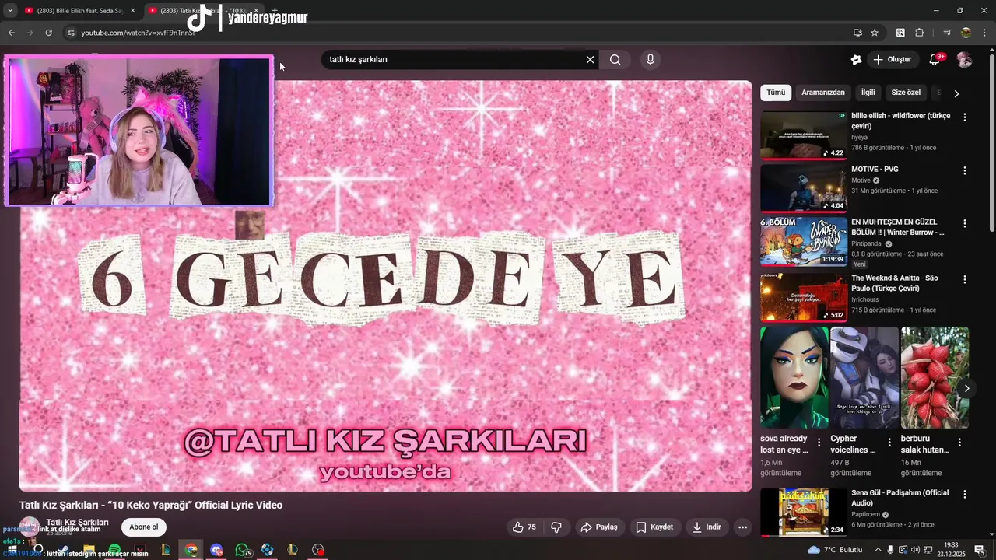Screen dimensions: 996x560
Task: Open options for sova already lost short
Action: [819, 442]
